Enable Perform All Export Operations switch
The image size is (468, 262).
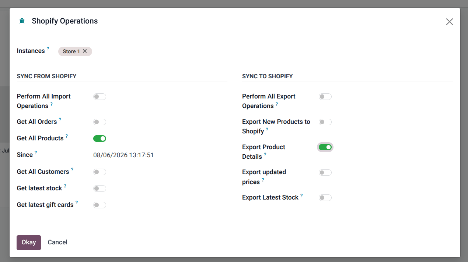[325, 97]
